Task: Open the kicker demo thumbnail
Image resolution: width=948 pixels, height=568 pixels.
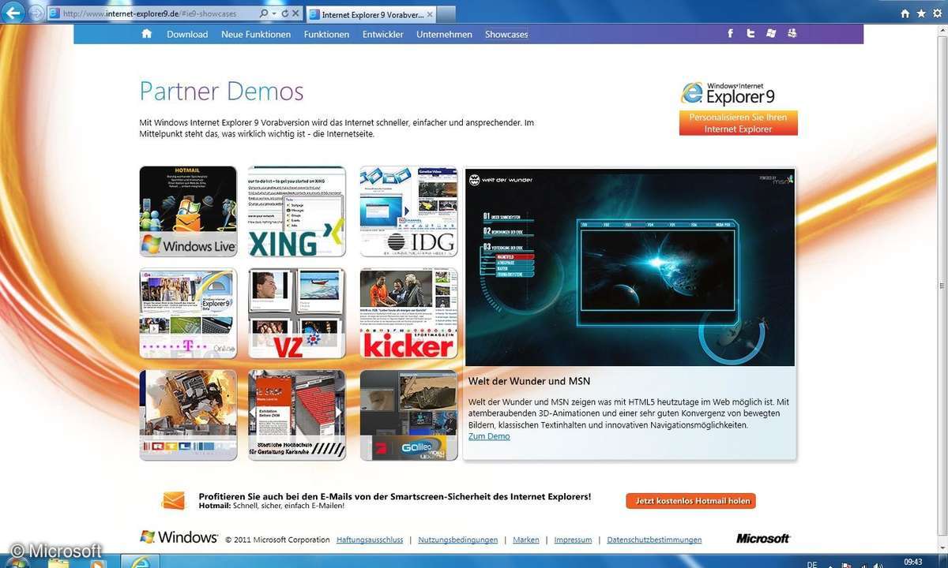Action: click(x=408, y=313)
